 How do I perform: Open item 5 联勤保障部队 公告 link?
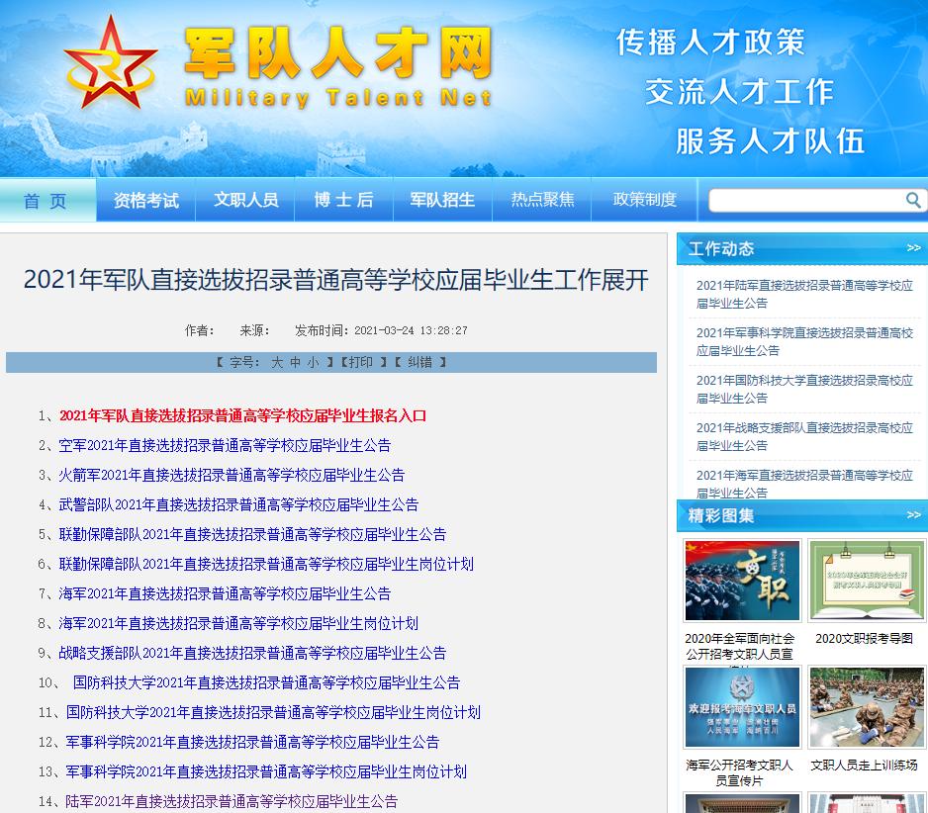tap(252, 534)
